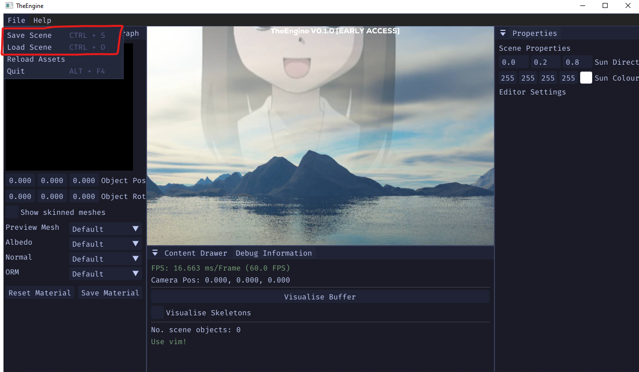
Task: Choose Save Scene from the File menu
Action: [63, 35]
